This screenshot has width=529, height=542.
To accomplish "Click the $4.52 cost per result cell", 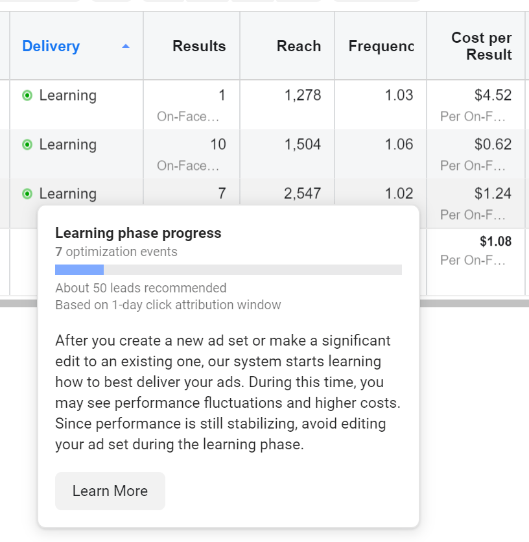I will coord(493,96).
